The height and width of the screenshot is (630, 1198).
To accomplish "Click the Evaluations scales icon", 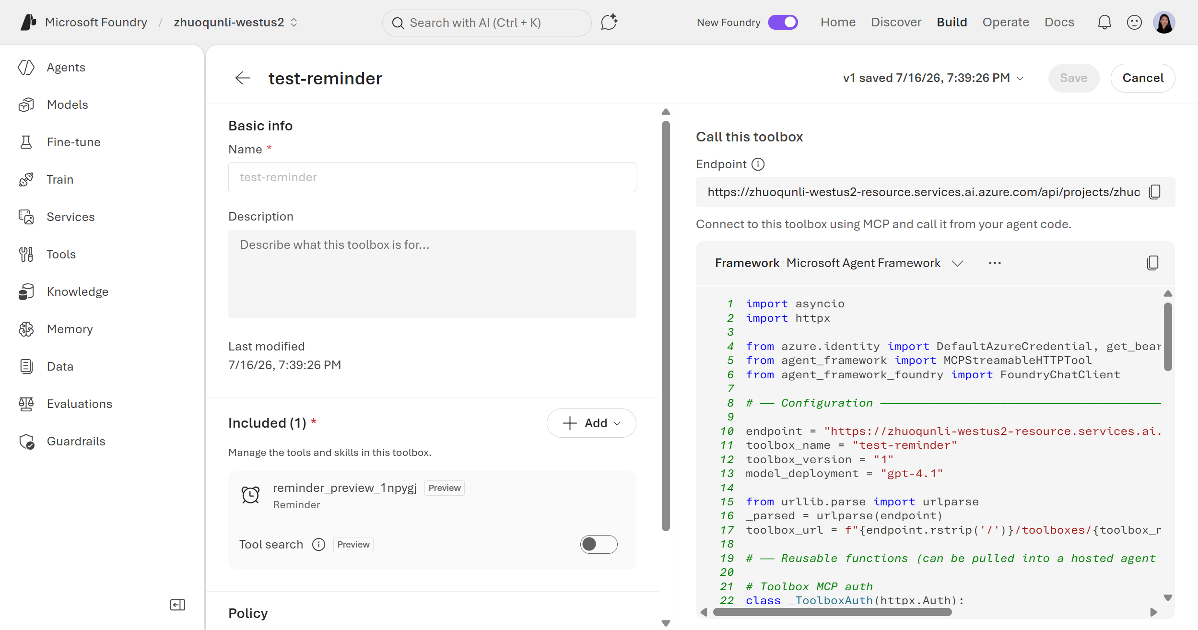I will 26,404.
